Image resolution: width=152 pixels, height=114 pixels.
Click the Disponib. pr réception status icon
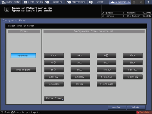point(12,112)
